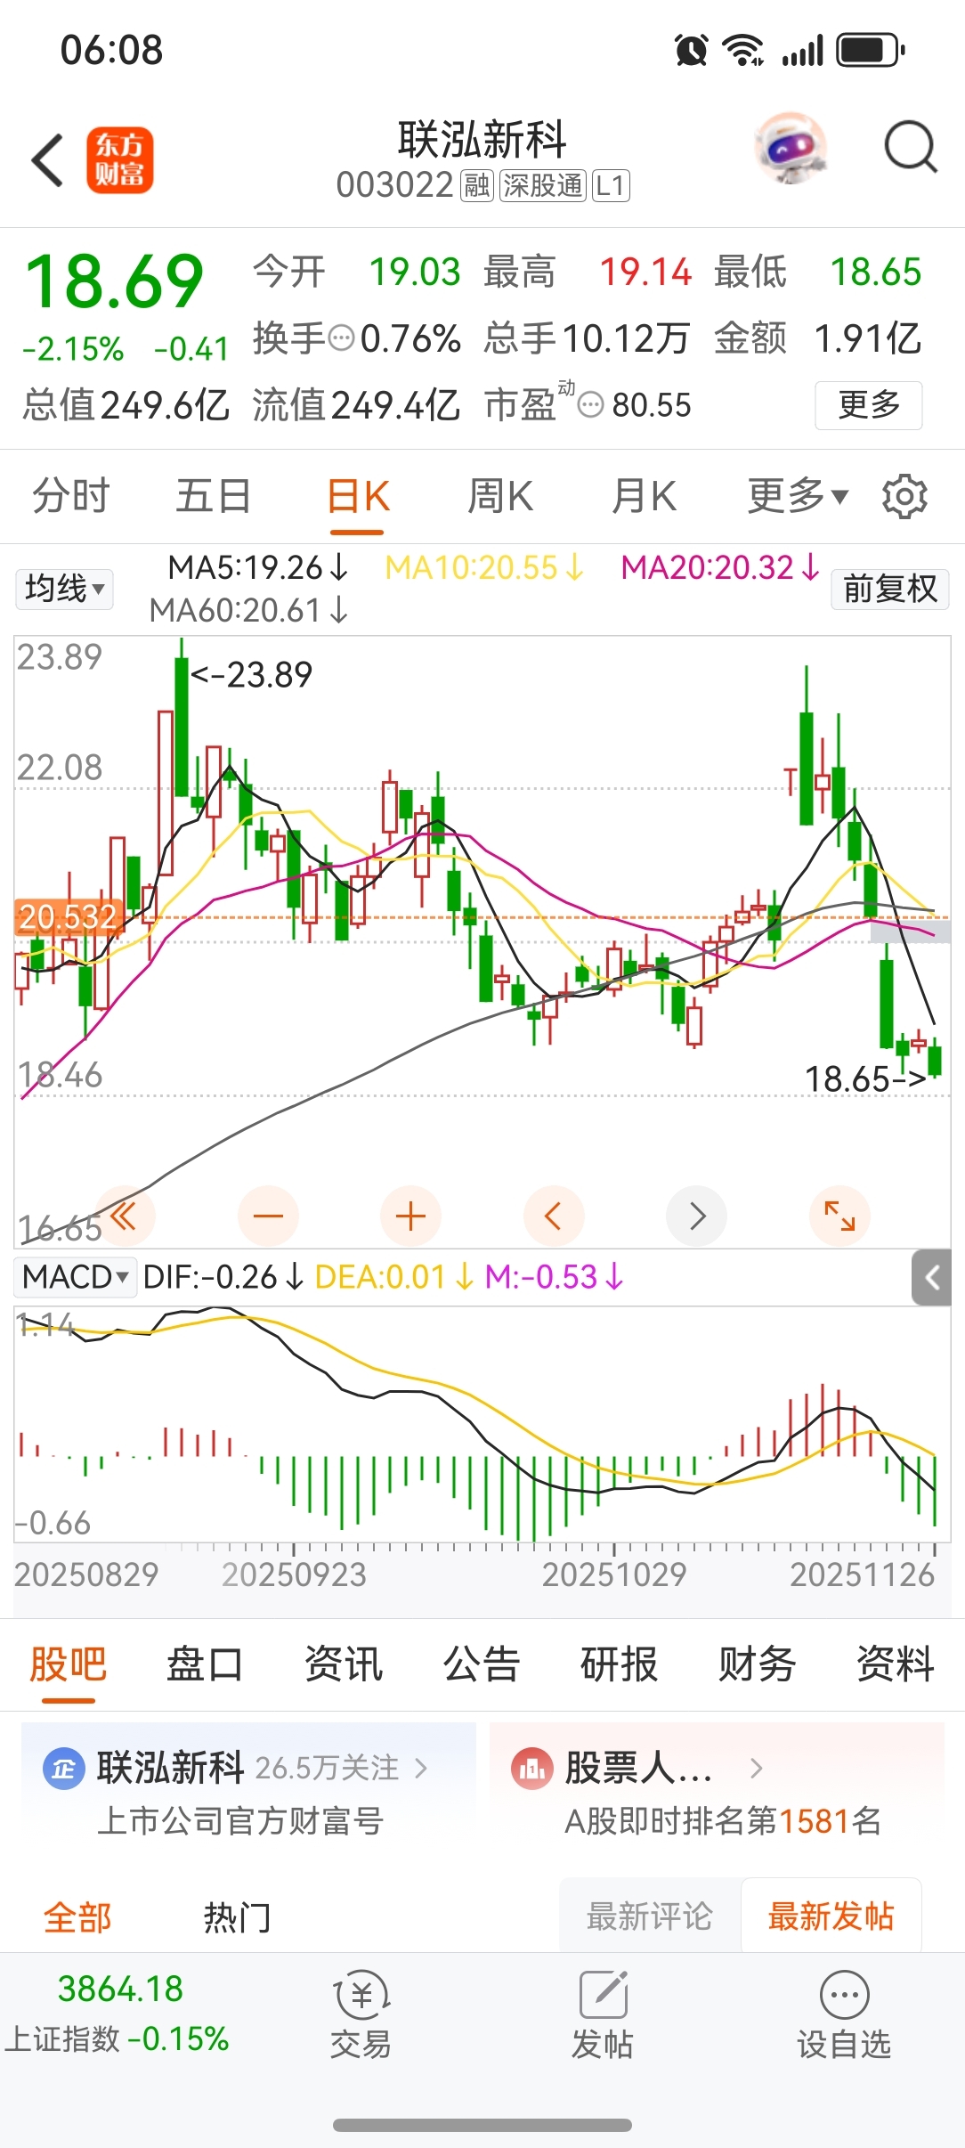Tap the 深股通 tag
Image resolution: width=965 pixels, height=2148 pixels.
(x=543, y=186)
